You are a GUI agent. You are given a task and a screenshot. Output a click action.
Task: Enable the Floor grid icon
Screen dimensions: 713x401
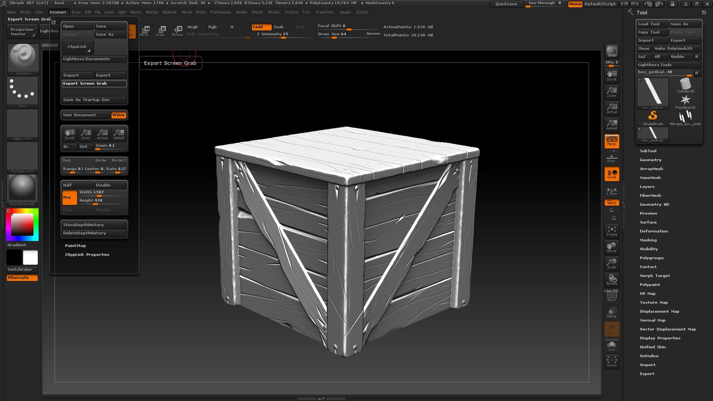point(612,158)
